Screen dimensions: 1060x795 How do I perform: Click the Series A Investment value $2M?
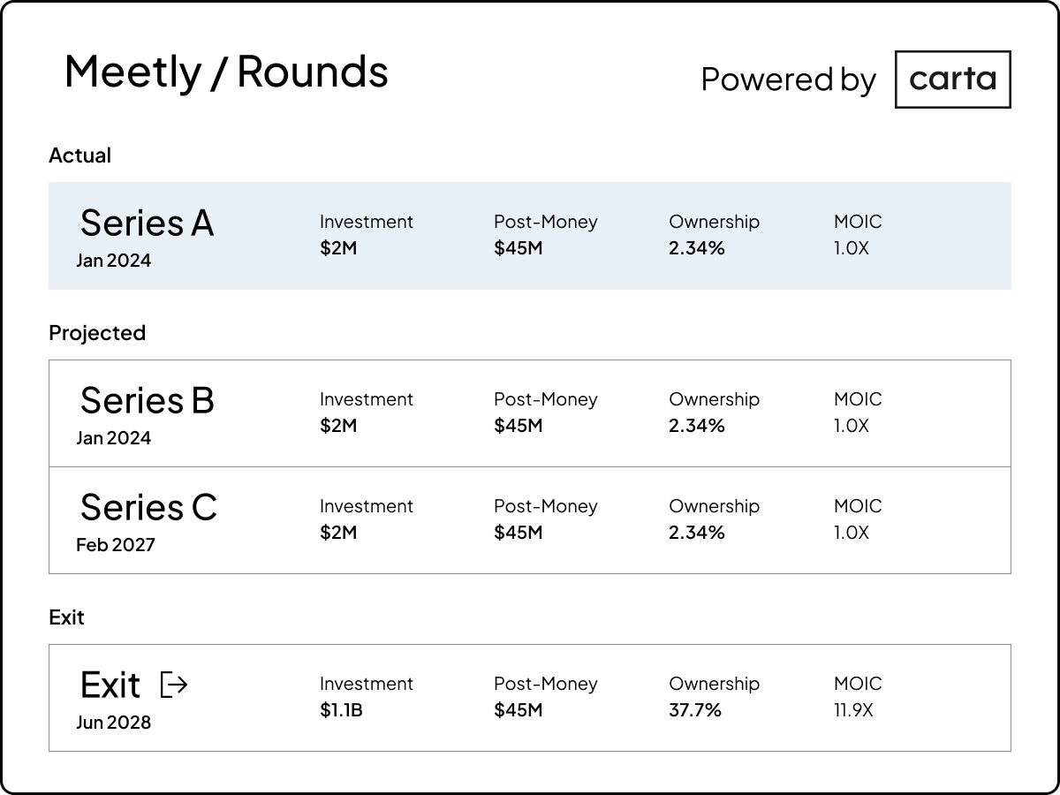(x=338, y=249)
